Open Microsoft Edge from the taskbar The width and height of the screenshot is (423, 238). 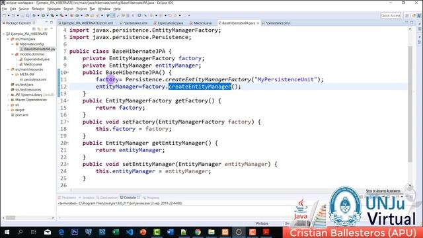click(61, 232)
